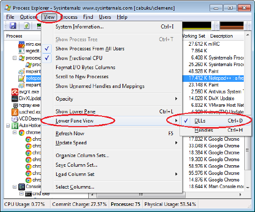Click the jusched.exe Java icon

click(x=15, y=112)
